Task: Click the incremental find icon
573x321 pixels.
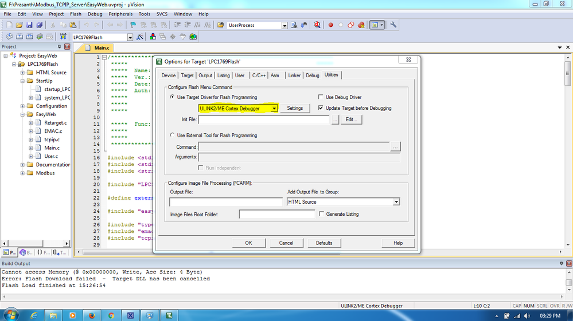Action: click(304, 25)
